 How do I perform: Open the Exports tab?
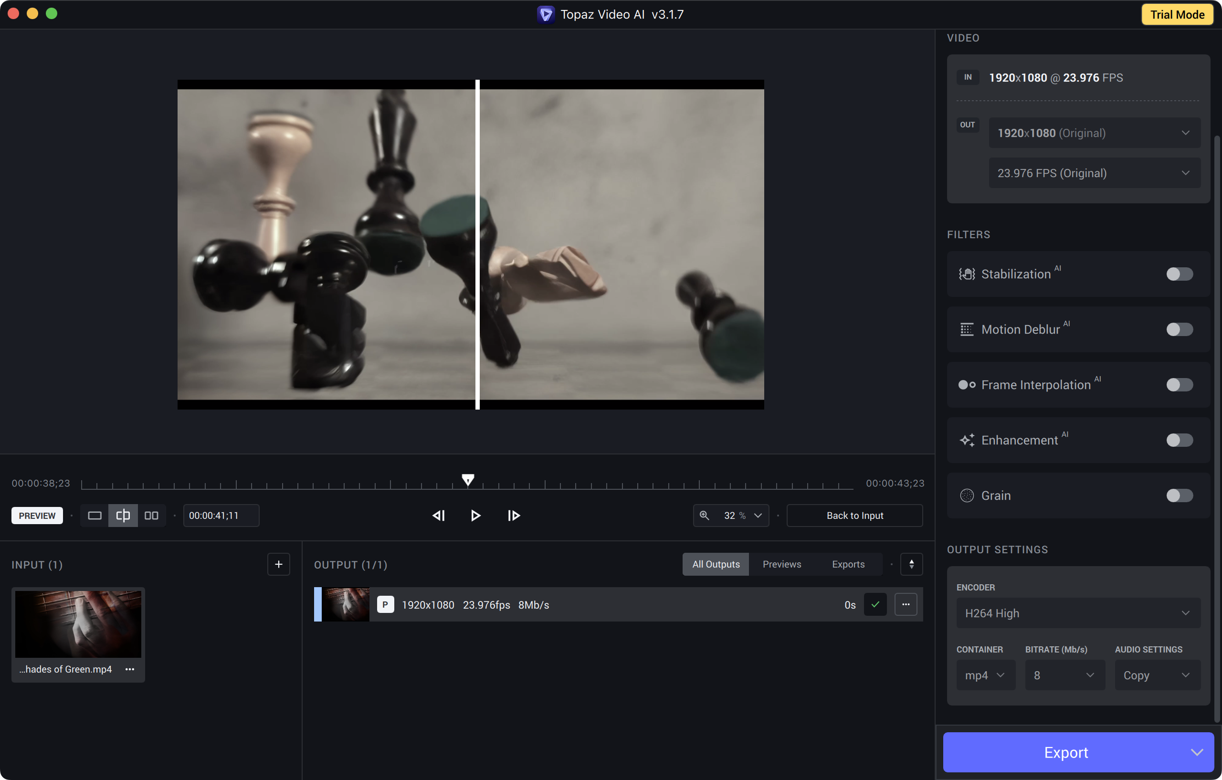(848, 564)
